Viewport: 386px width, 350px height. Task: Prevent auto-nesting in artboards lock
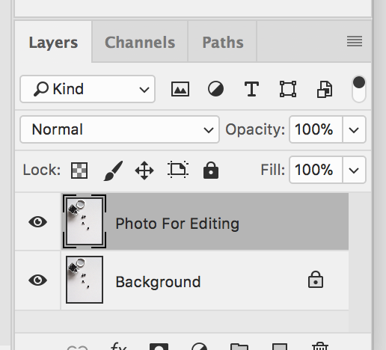click(x=178, y=170)
